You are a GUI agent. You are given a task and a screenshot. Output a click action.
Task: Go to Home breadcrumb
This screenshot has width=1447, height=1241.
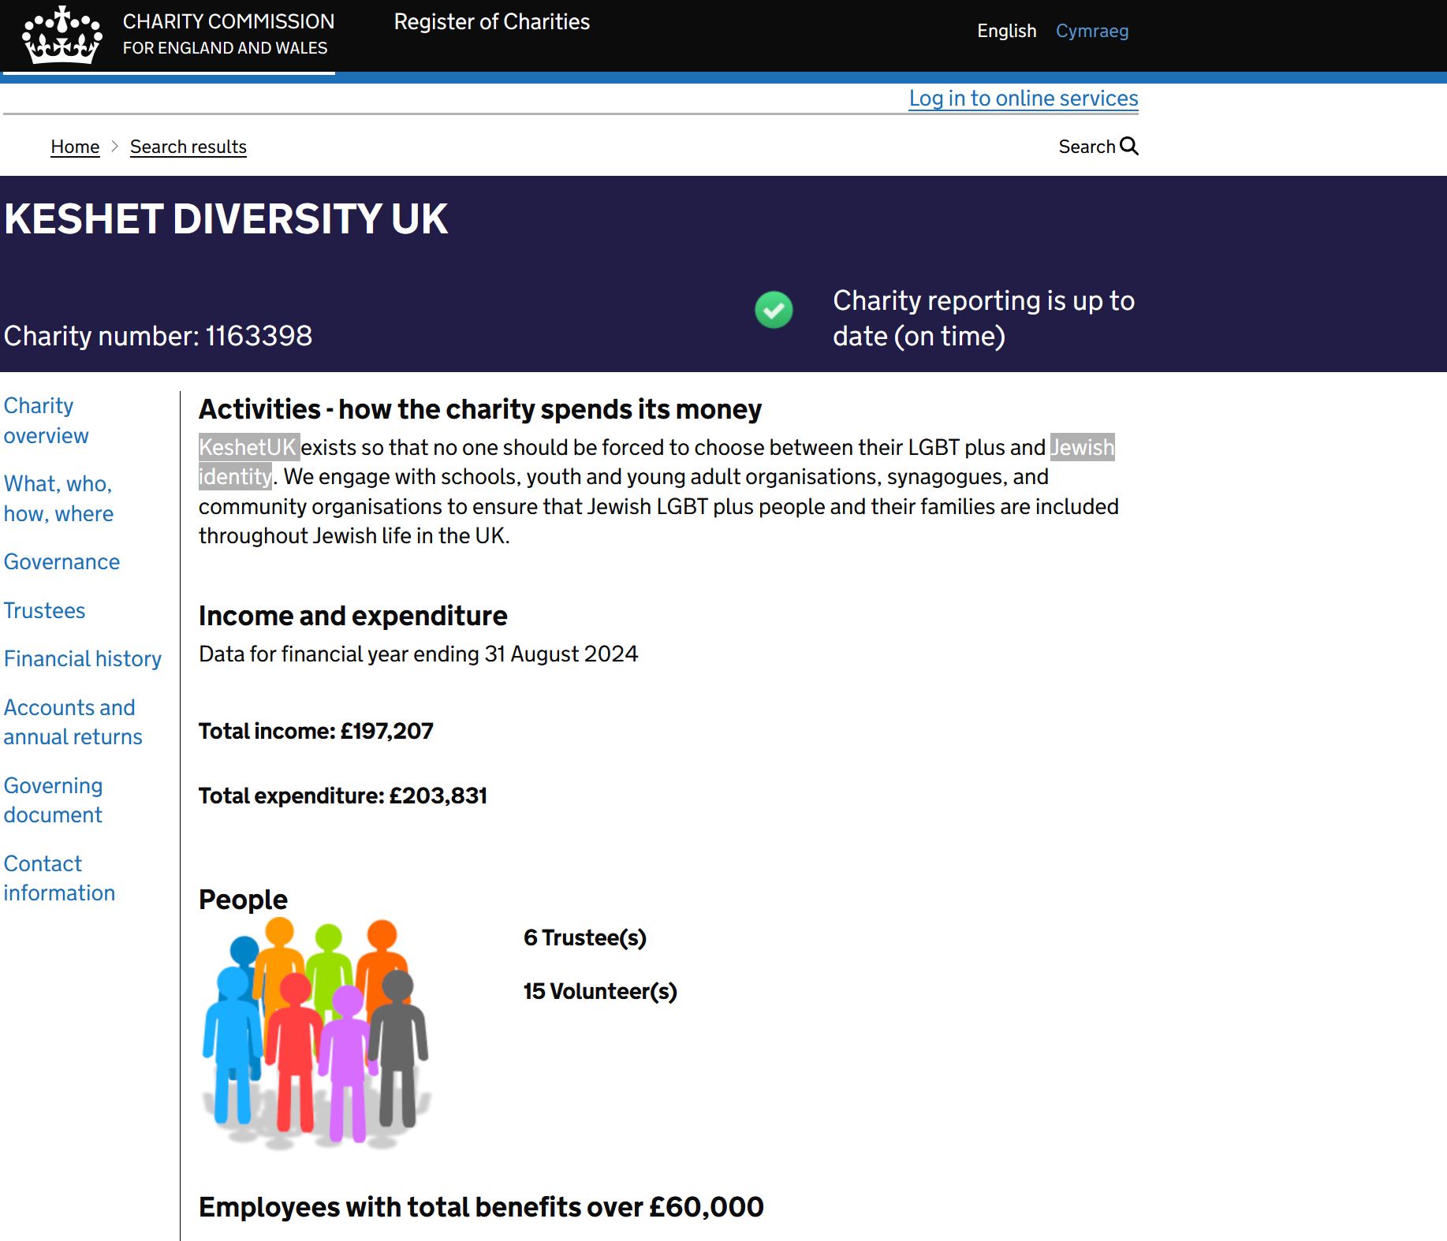75,147
